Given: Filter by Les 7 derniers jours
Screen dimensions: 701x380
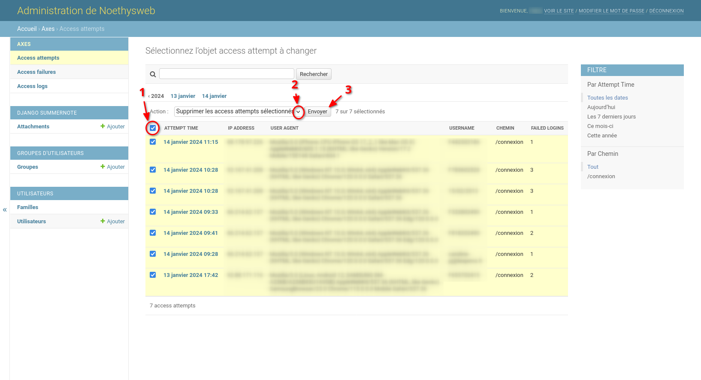Looking at the screenshot, I should coord(611,117).
